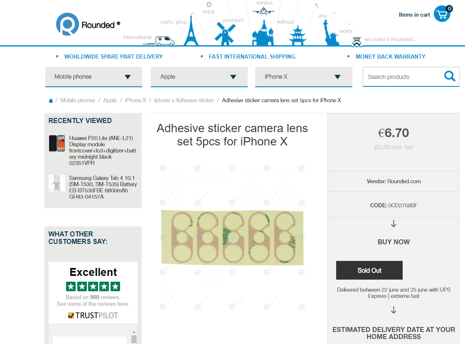Click the €5.50 excl. tax text
Screen dimensions: 465x344
click(394, 147)
